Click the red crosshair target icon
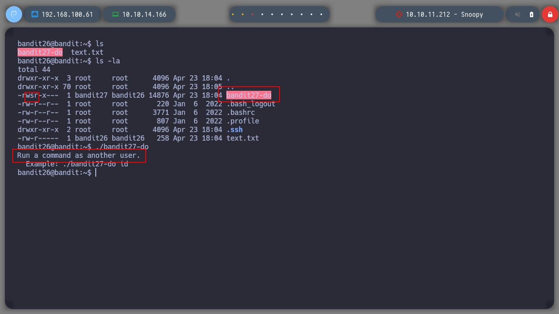 pyautogui.click(x=399, y=14)
